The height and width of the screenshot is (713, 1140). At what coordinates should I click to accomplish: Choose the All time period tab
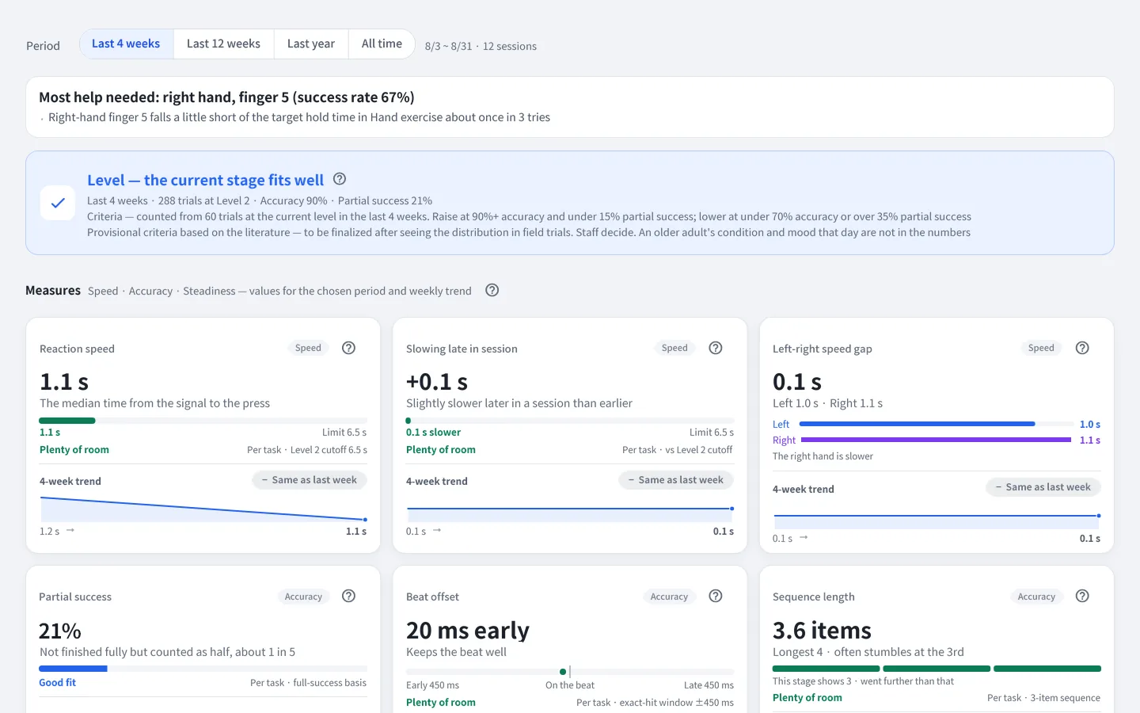382,44
